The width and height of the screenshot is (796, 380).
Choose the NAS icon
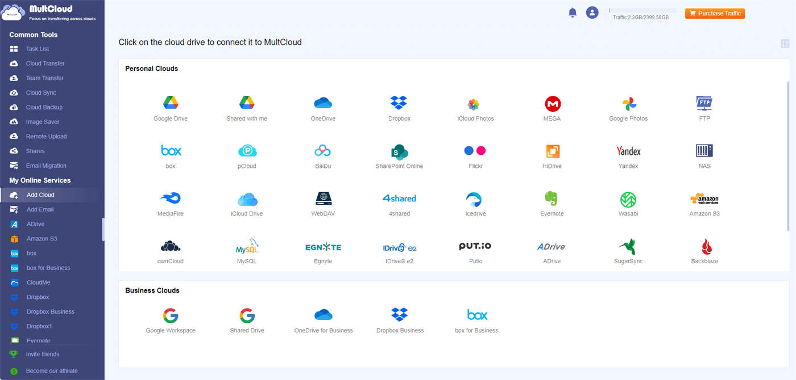pyautogui.click(x=704, y=156)
